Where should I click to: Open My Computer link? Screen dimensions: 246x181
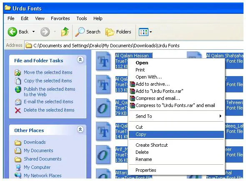37,167
